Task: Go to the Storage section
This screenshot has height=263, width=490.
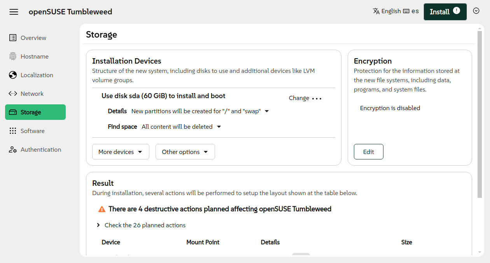Action: point(35,112)
